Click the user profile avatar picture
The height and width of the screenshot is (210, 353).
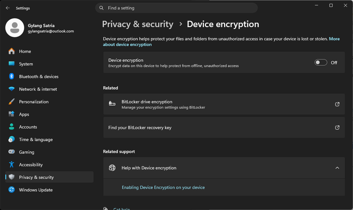[x=15, y=28]
